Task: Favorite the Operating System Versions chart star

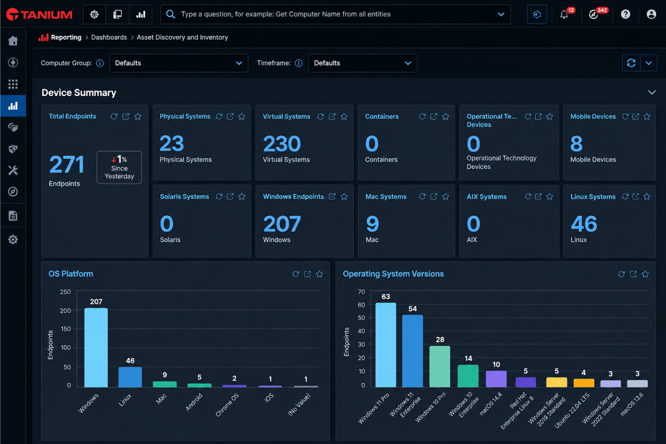Action: pyautogui.click(x=645, y=274)
